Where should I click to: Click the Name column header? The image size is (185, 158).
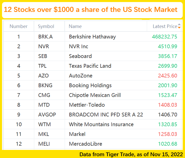75,26
